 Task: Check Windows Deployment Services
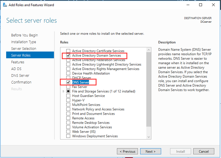[68, 136]
